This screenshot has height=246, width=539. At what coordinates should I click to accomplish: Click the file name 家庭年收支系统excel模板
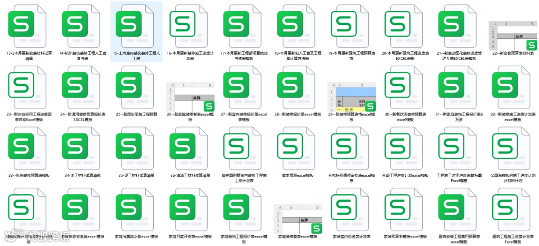(x=82, y=237)
